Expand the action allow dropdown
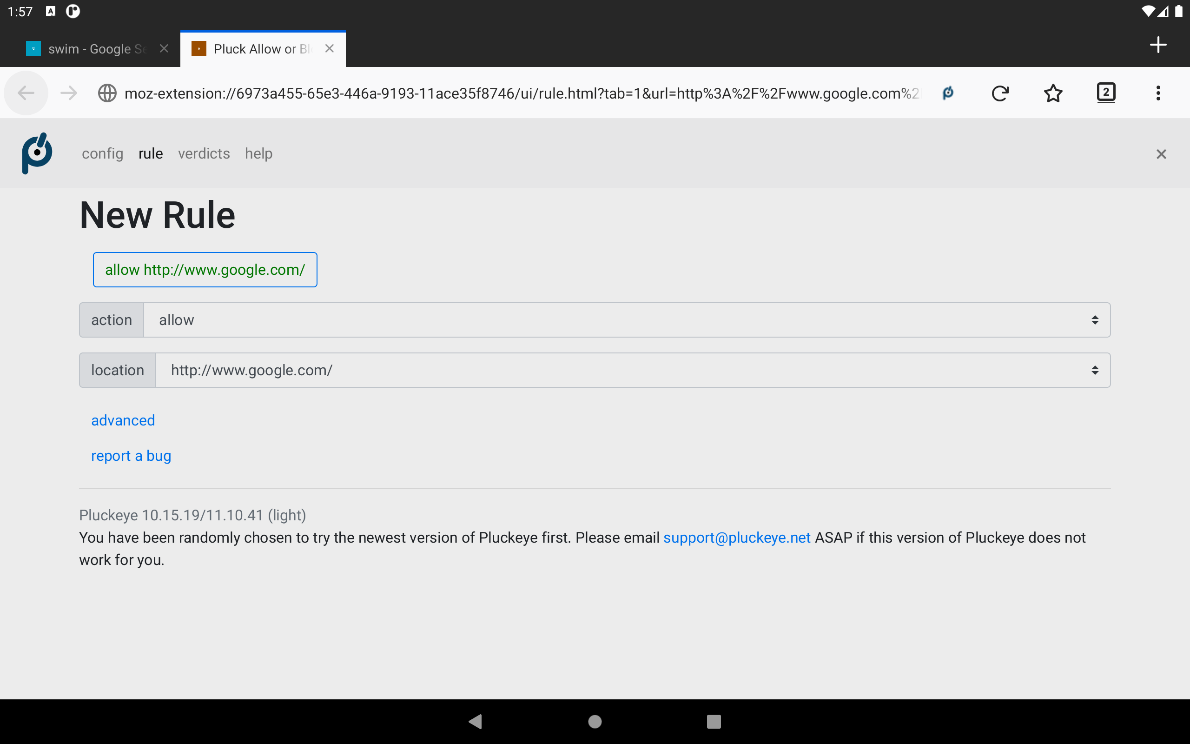 click(626, 320)
